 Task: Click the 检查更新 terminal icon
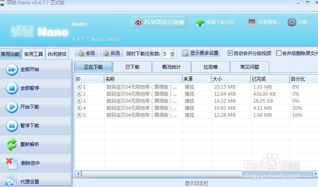(252, 22)
